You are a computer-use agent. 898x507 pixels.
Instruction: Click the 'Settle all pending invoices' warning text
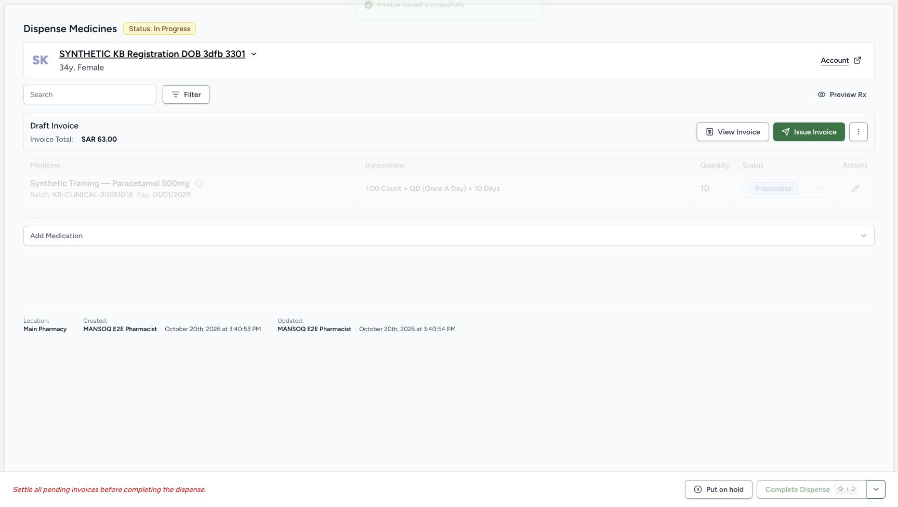(110, 489)
